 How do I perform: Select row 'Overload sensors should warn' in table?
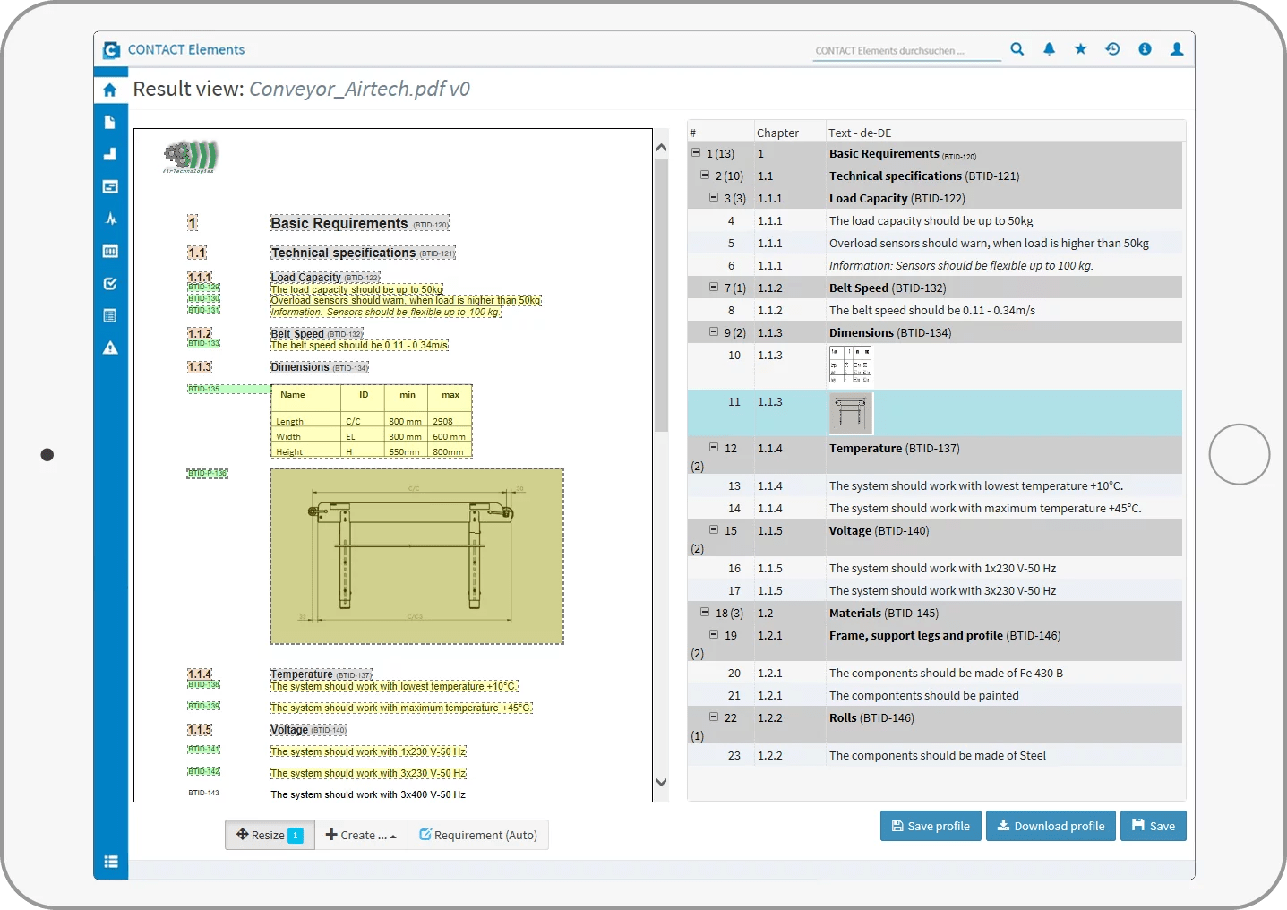coord(935,243)
